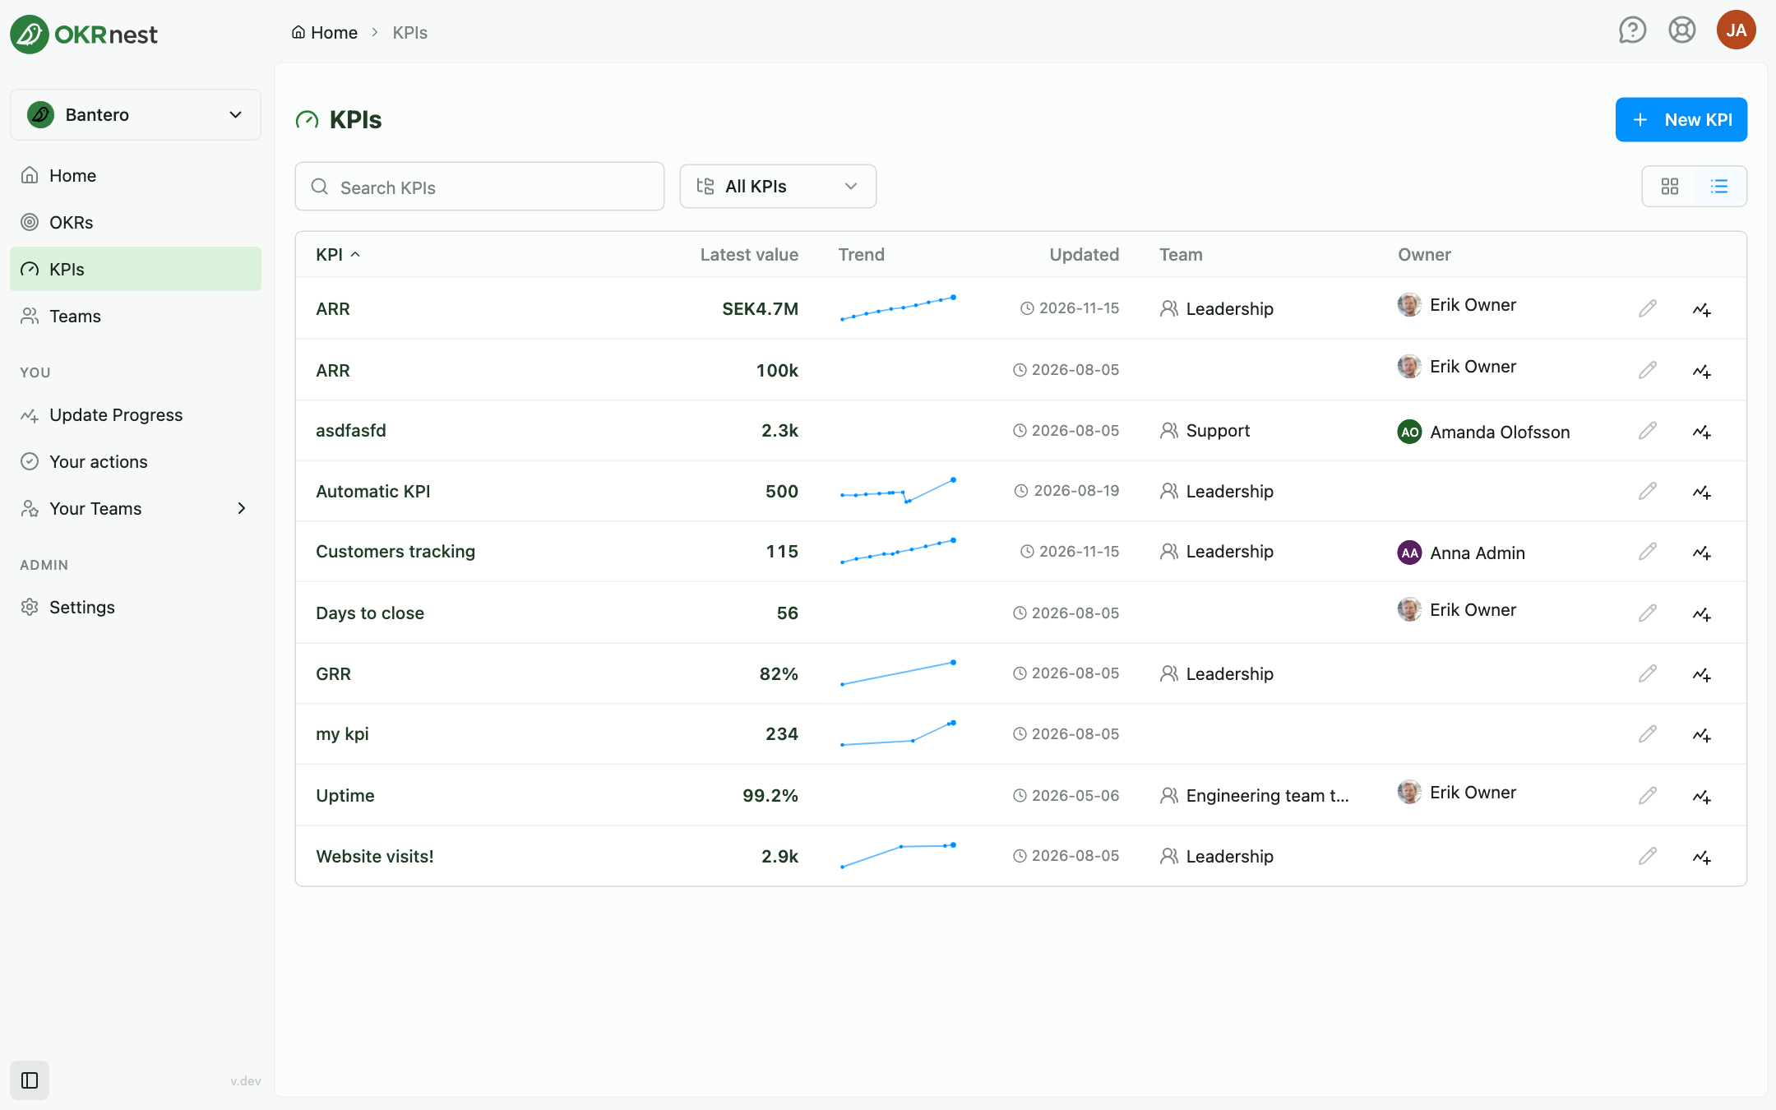Open the Customers tracking KPI
This screenshot has height=1110, width=1776.
coord(395,552)
